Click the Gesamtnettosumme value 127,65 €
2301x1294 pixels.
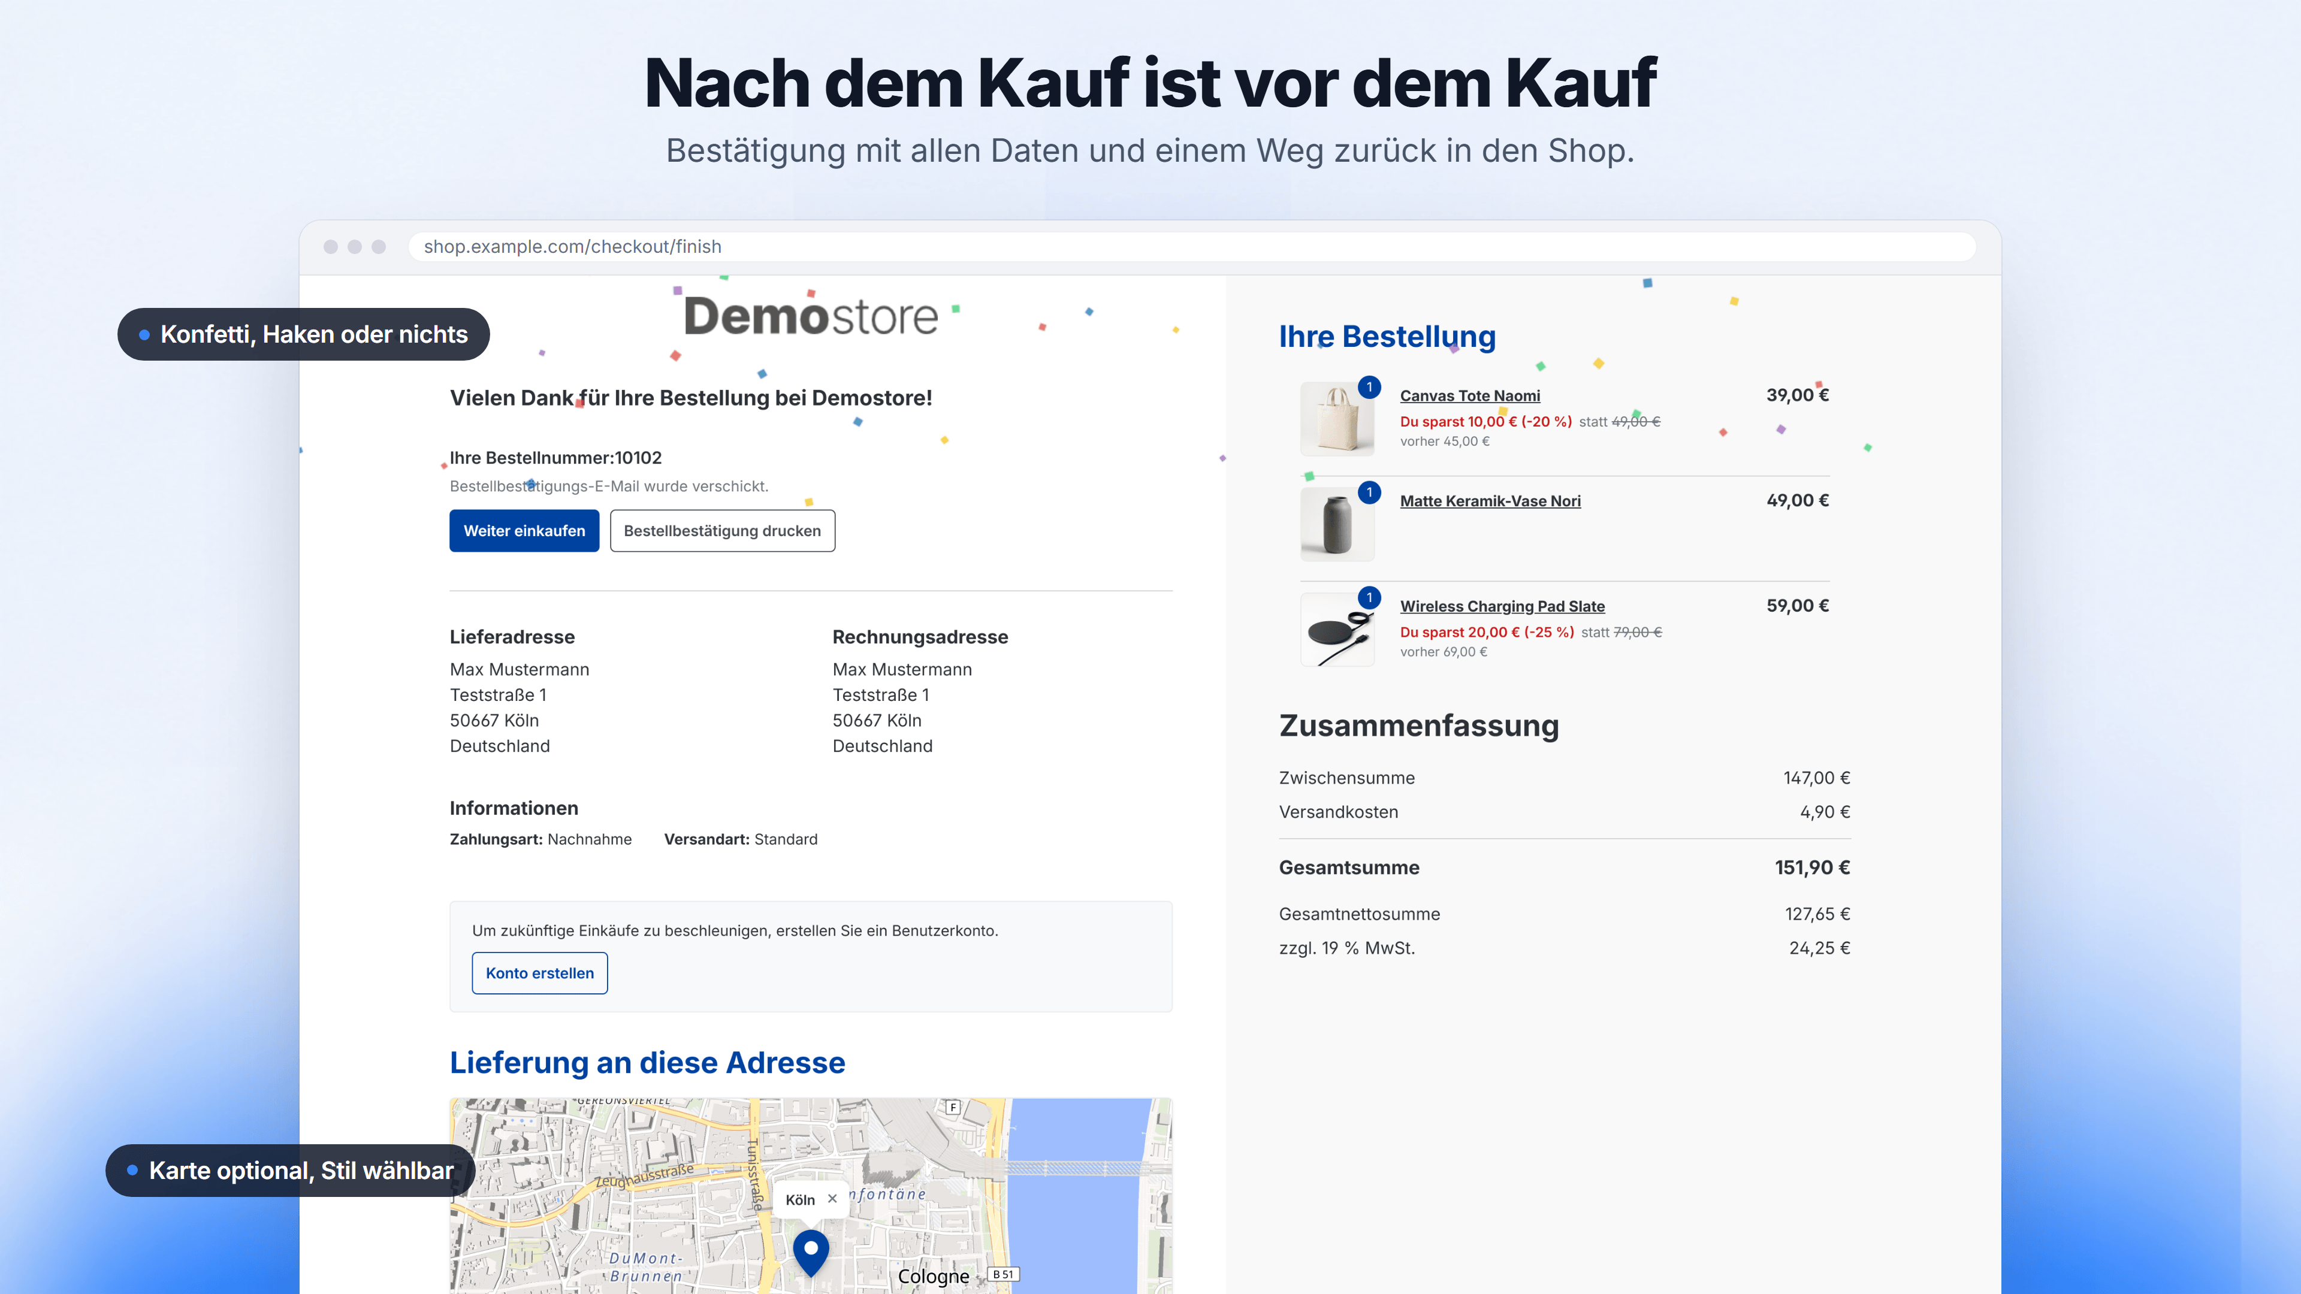(1818, 914)
